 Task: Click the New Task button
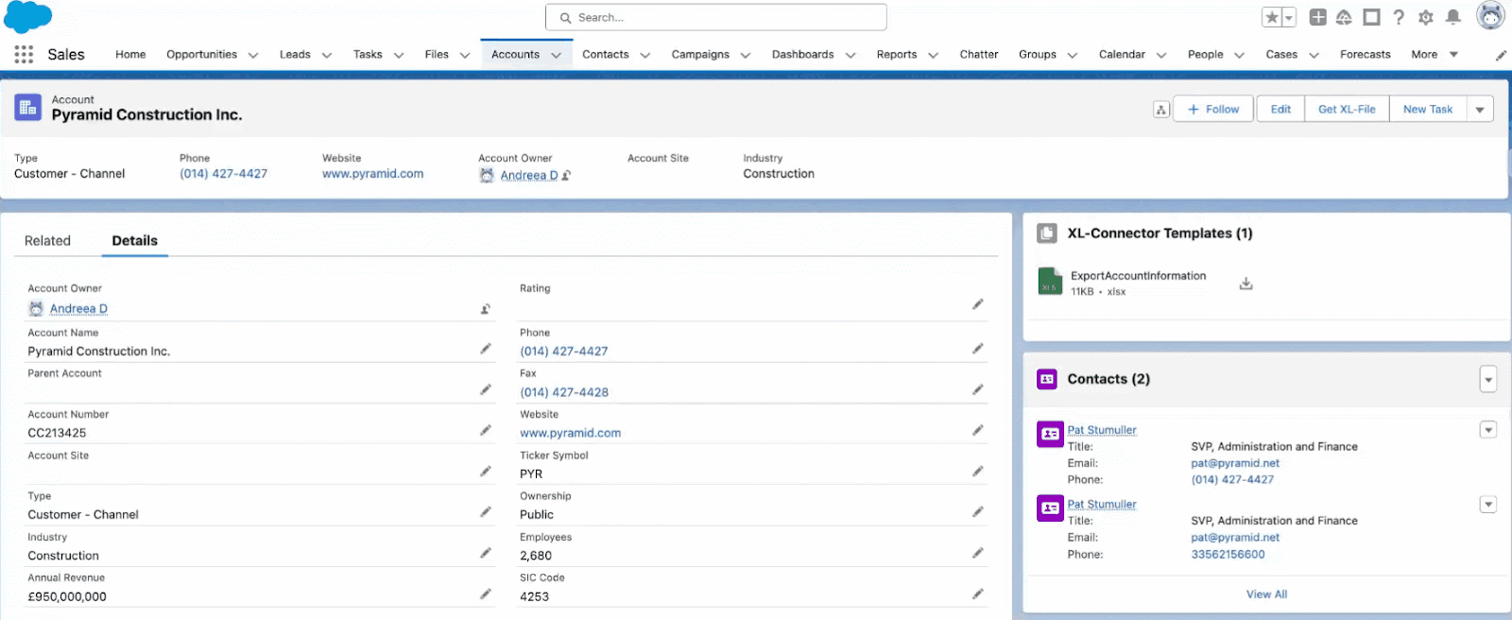(1428, 110)
